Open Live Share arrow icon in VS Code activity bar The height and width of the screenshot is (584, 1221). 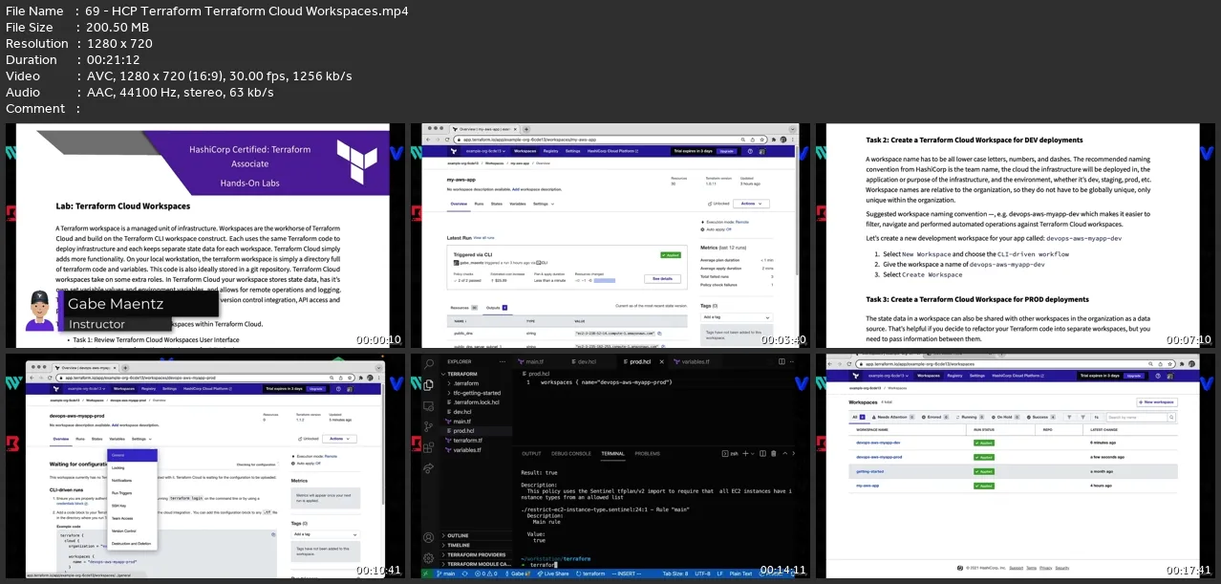[x=429, y=468]
